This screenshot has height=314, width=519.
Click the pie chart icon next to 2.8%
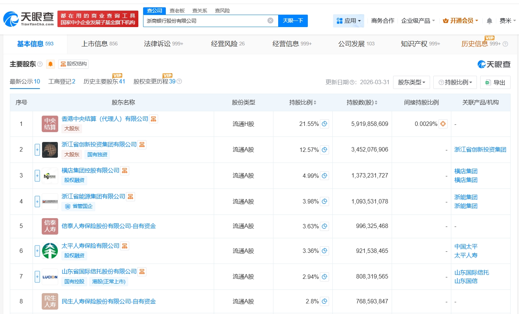pyautogui.click(x=324, y=301)
